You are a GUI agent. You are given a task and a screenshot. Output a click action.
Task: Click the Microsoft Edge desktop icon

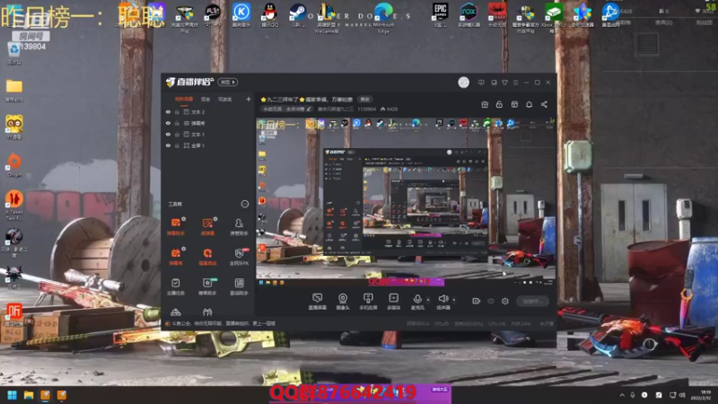coord(383,17)
